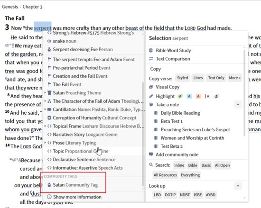Copy verse in Styled format
Viewport: 261px width, 208px height.
182,78
